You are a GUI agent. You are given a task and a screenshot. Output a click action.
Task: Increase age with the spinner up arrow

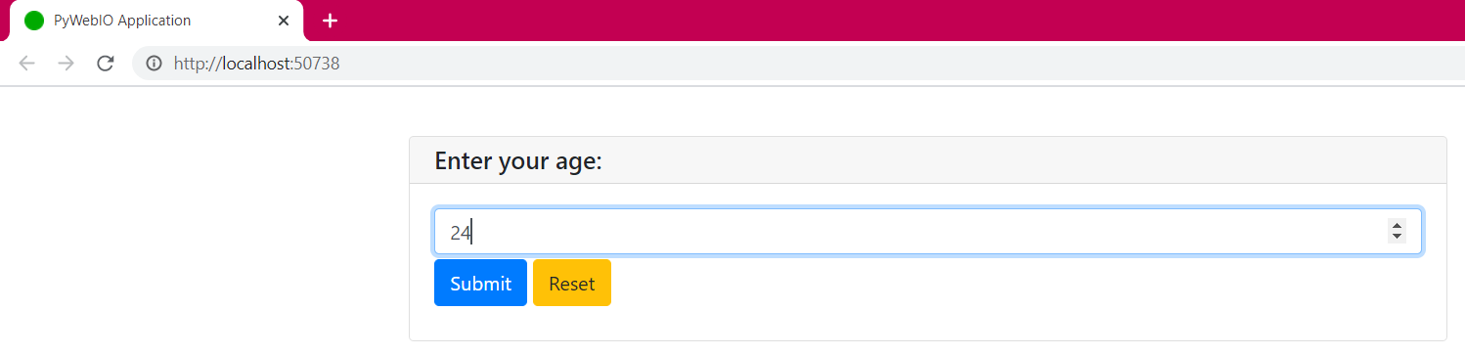(1397, 226)
